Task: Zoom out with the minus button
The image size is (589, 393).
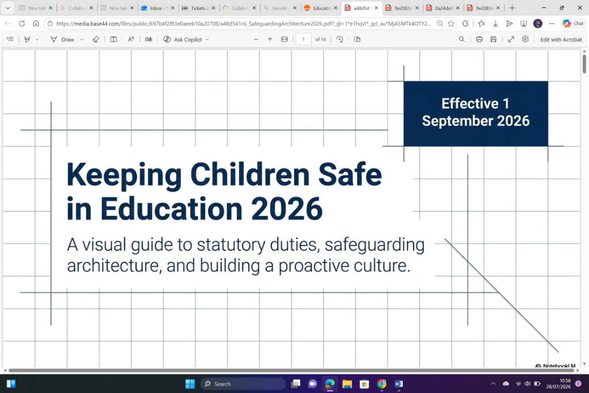Action: [256, 39]
